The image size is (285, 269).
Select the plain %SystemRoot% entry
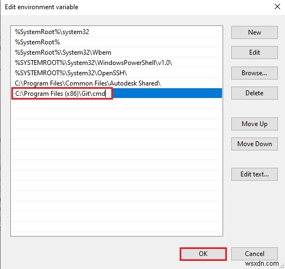click(x=117, y=42)
